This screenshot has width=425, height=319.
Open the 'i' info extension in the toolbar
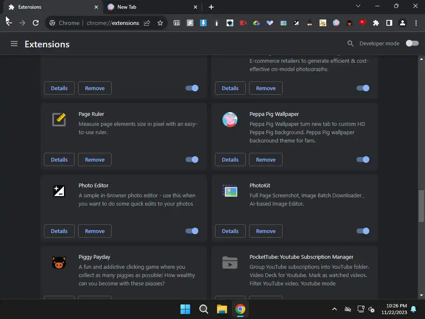click(x=216, y=23)
